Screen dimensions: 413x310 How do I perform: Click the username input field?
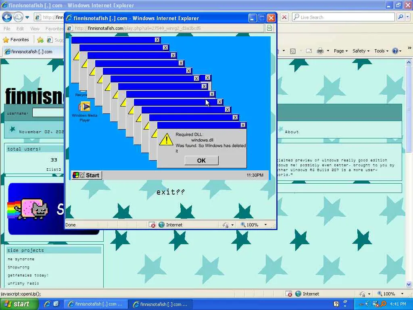point(48,113)
